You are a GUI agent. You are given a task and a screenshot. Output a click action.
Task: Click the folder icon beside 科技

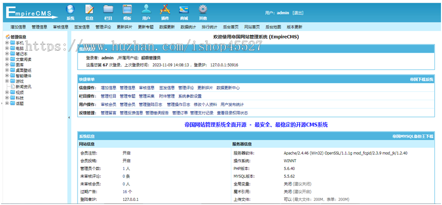(12, 98)
